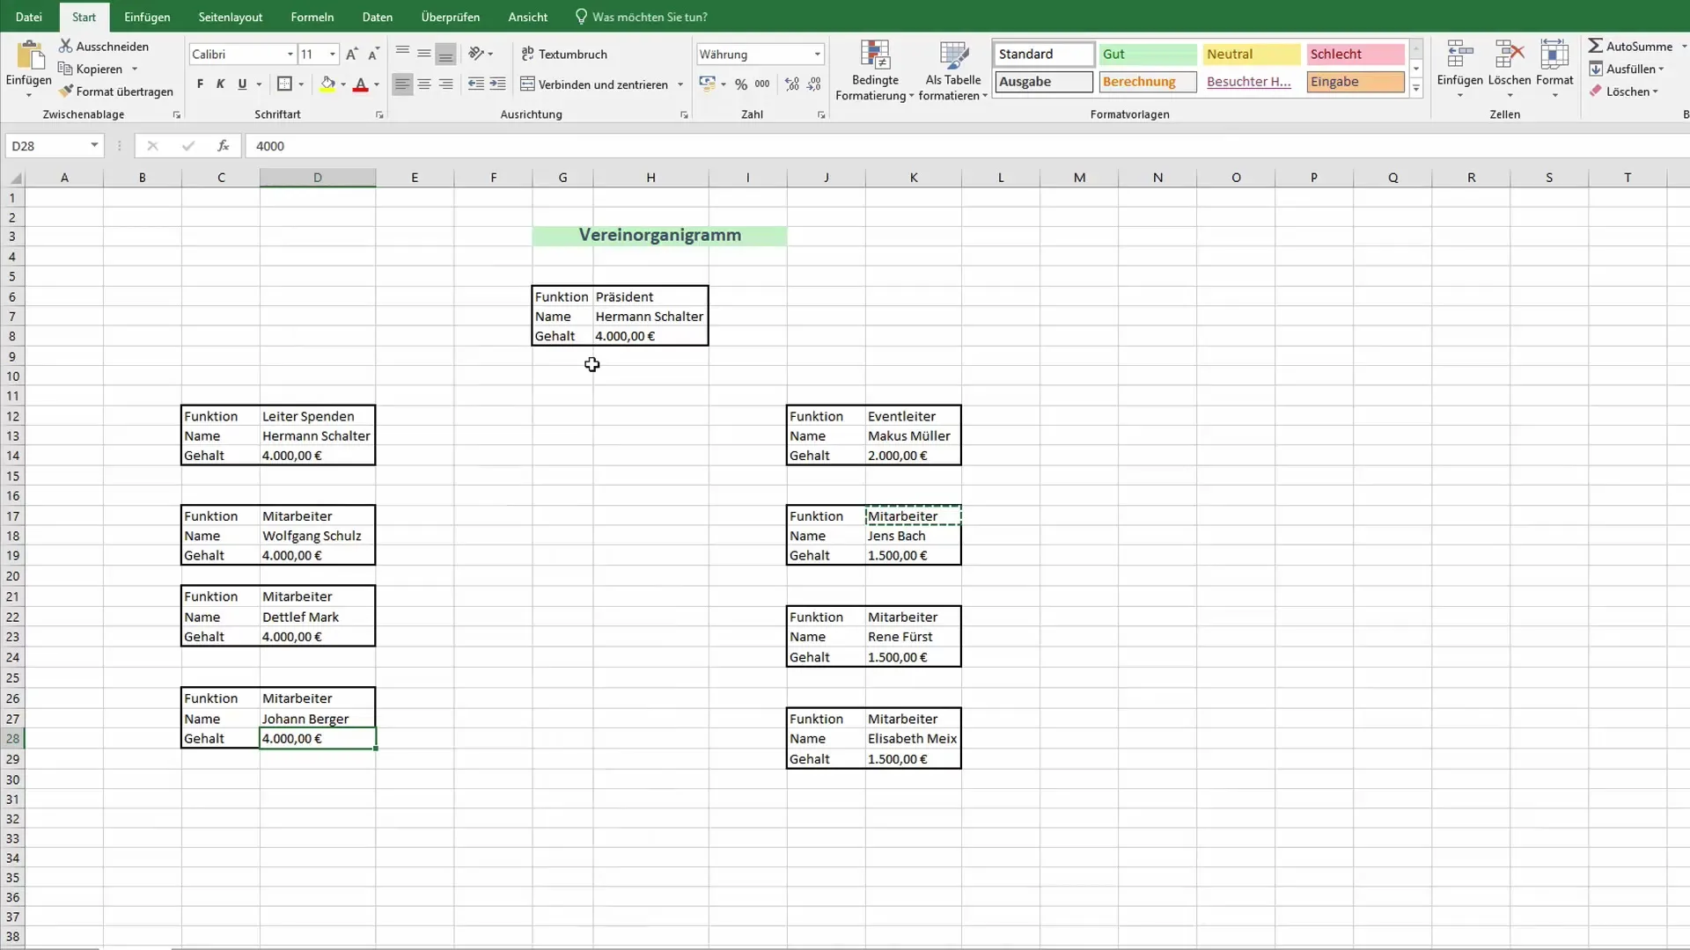Apply the red font color A
This screenshot has width=1690, height=950.
click(360, 84)
